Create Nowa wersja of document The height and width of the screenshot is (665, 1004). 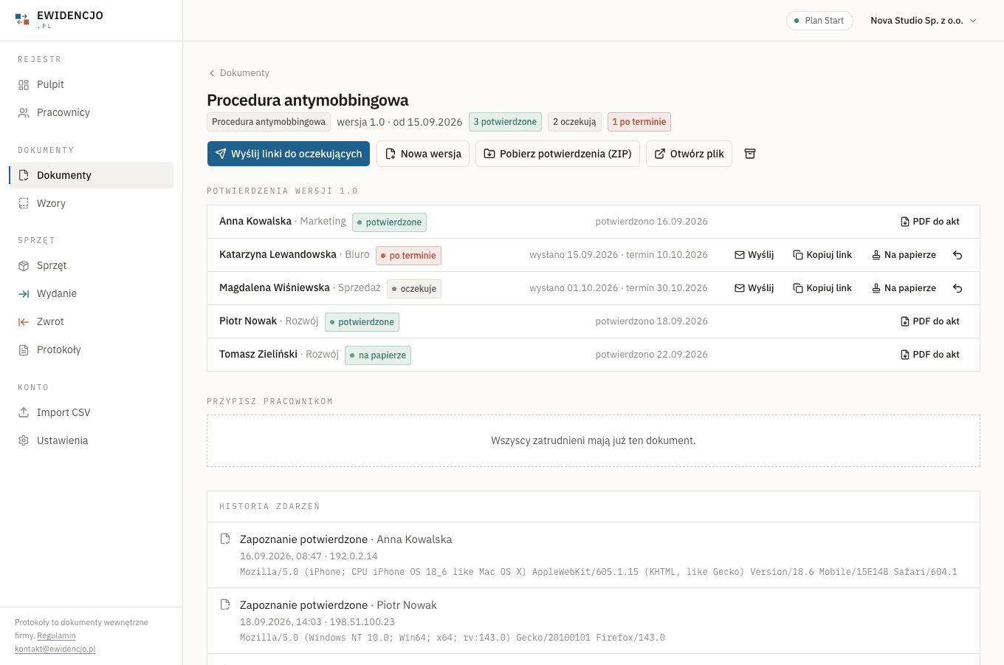pos(423,154)
